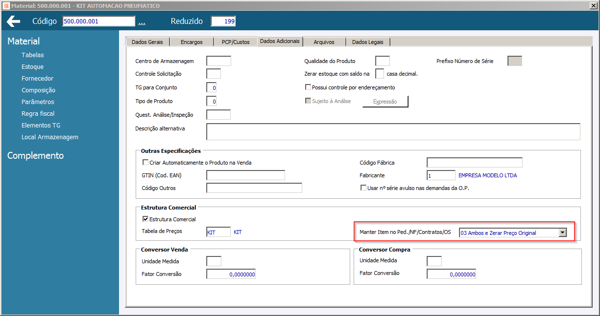Click the app icon in title bar
This screenshot has width=600, height=316.
point(5,6)
